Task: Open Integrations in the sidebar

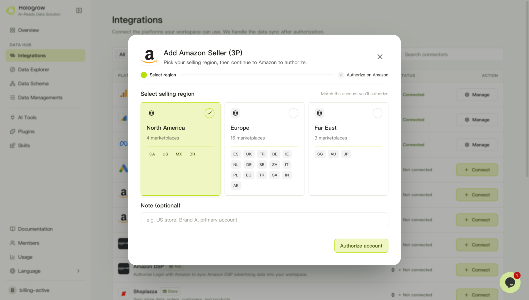Action: 45,56
